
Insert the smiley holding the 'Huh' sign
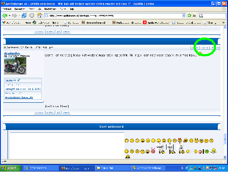(171, 149)
